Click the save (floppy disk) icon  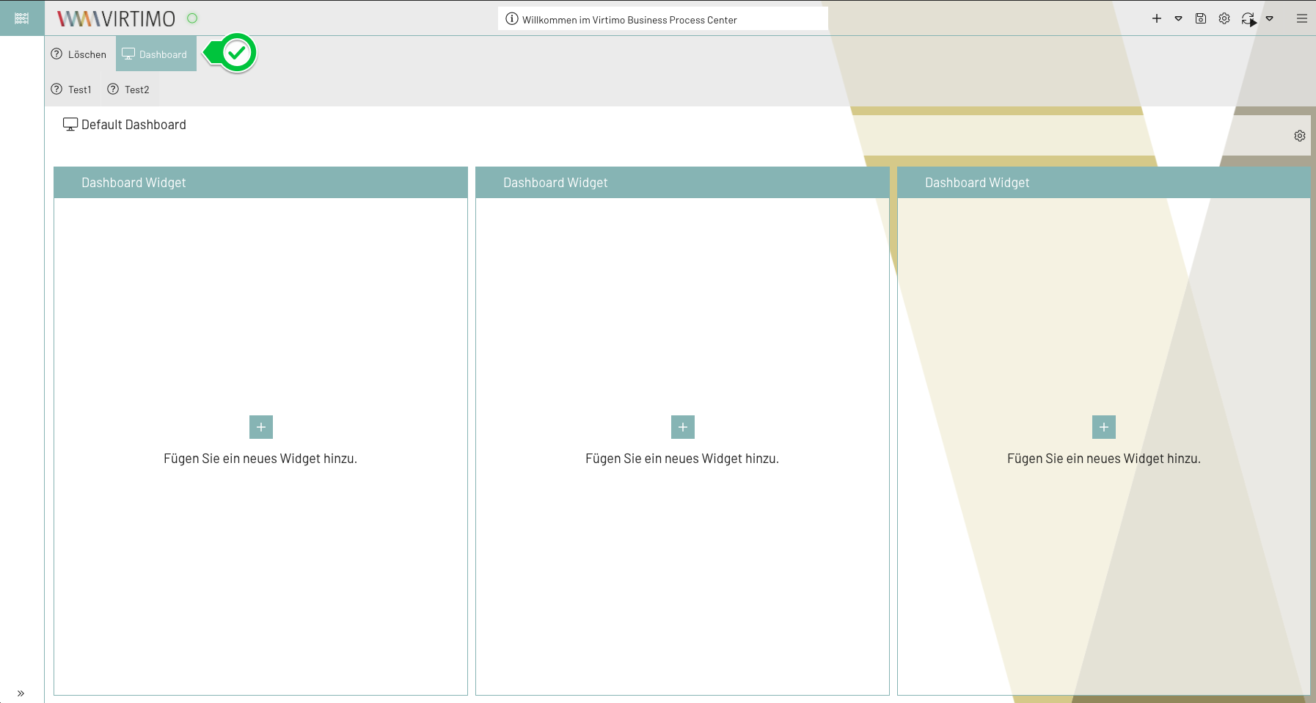[1201, 18]
